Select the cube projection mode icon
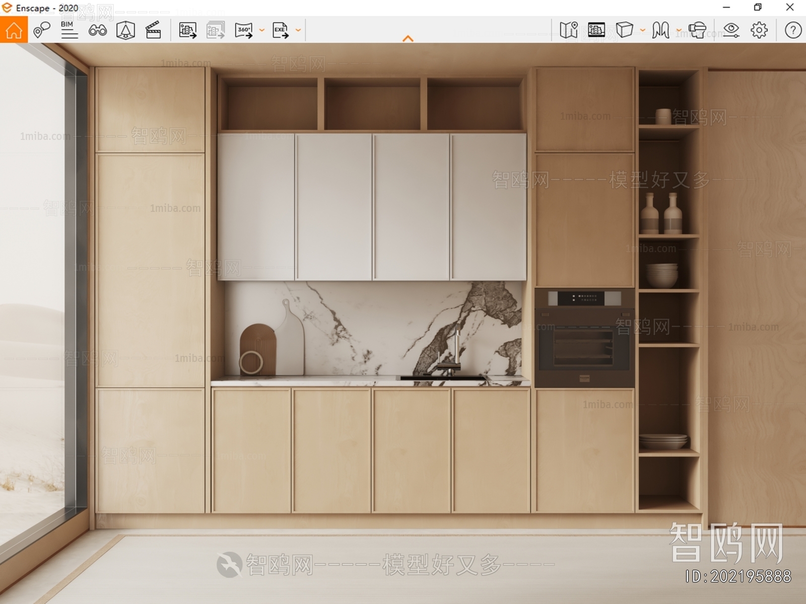 click(x=625, y=30)
